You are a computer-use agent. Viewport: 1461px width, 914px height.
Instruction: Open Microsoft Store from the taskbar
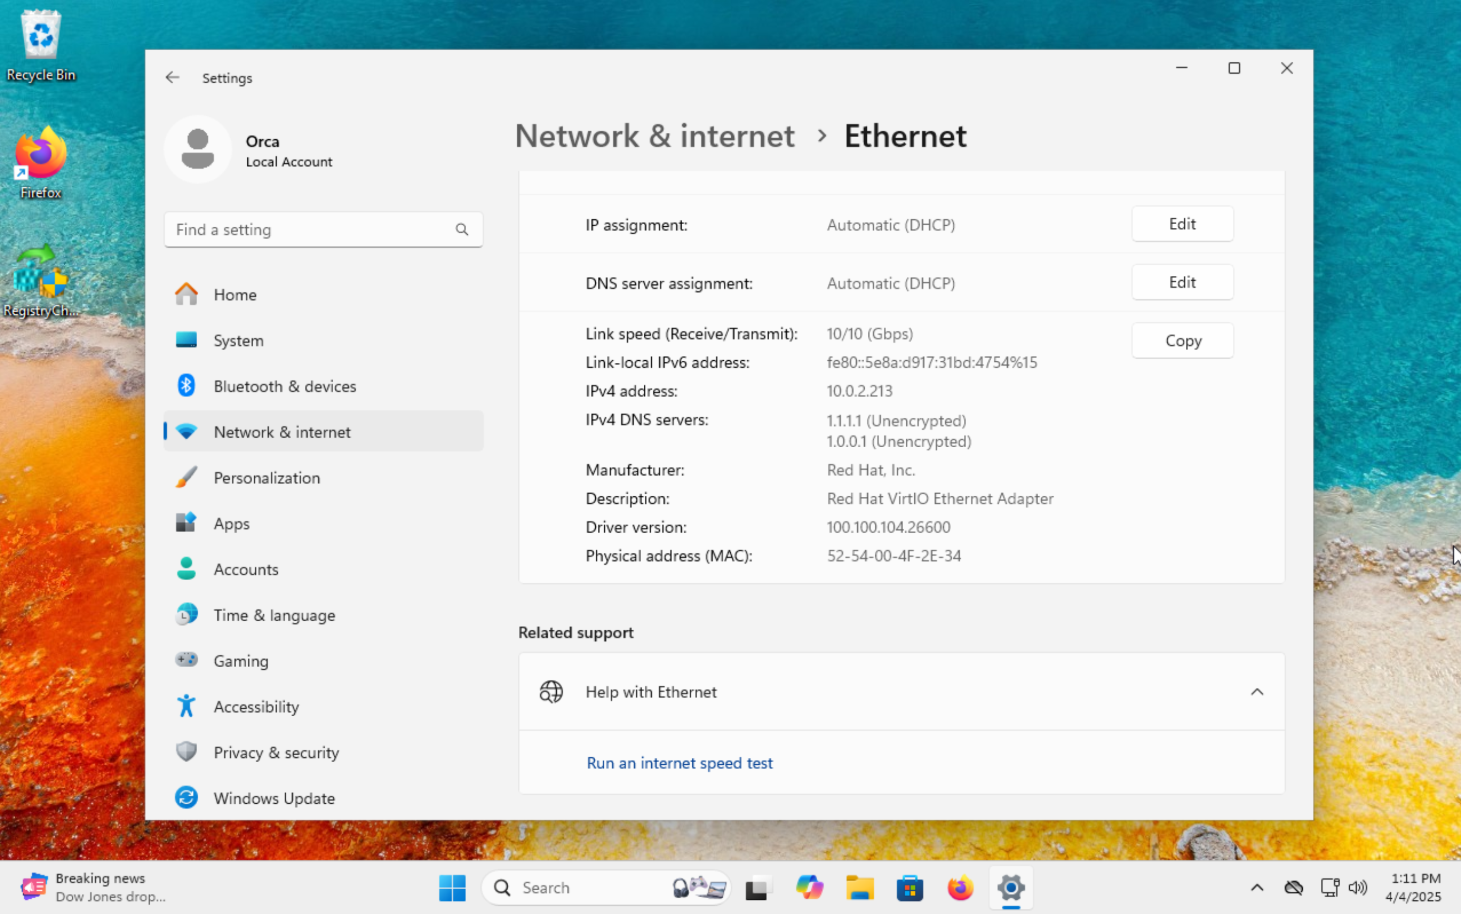(910, 888)
